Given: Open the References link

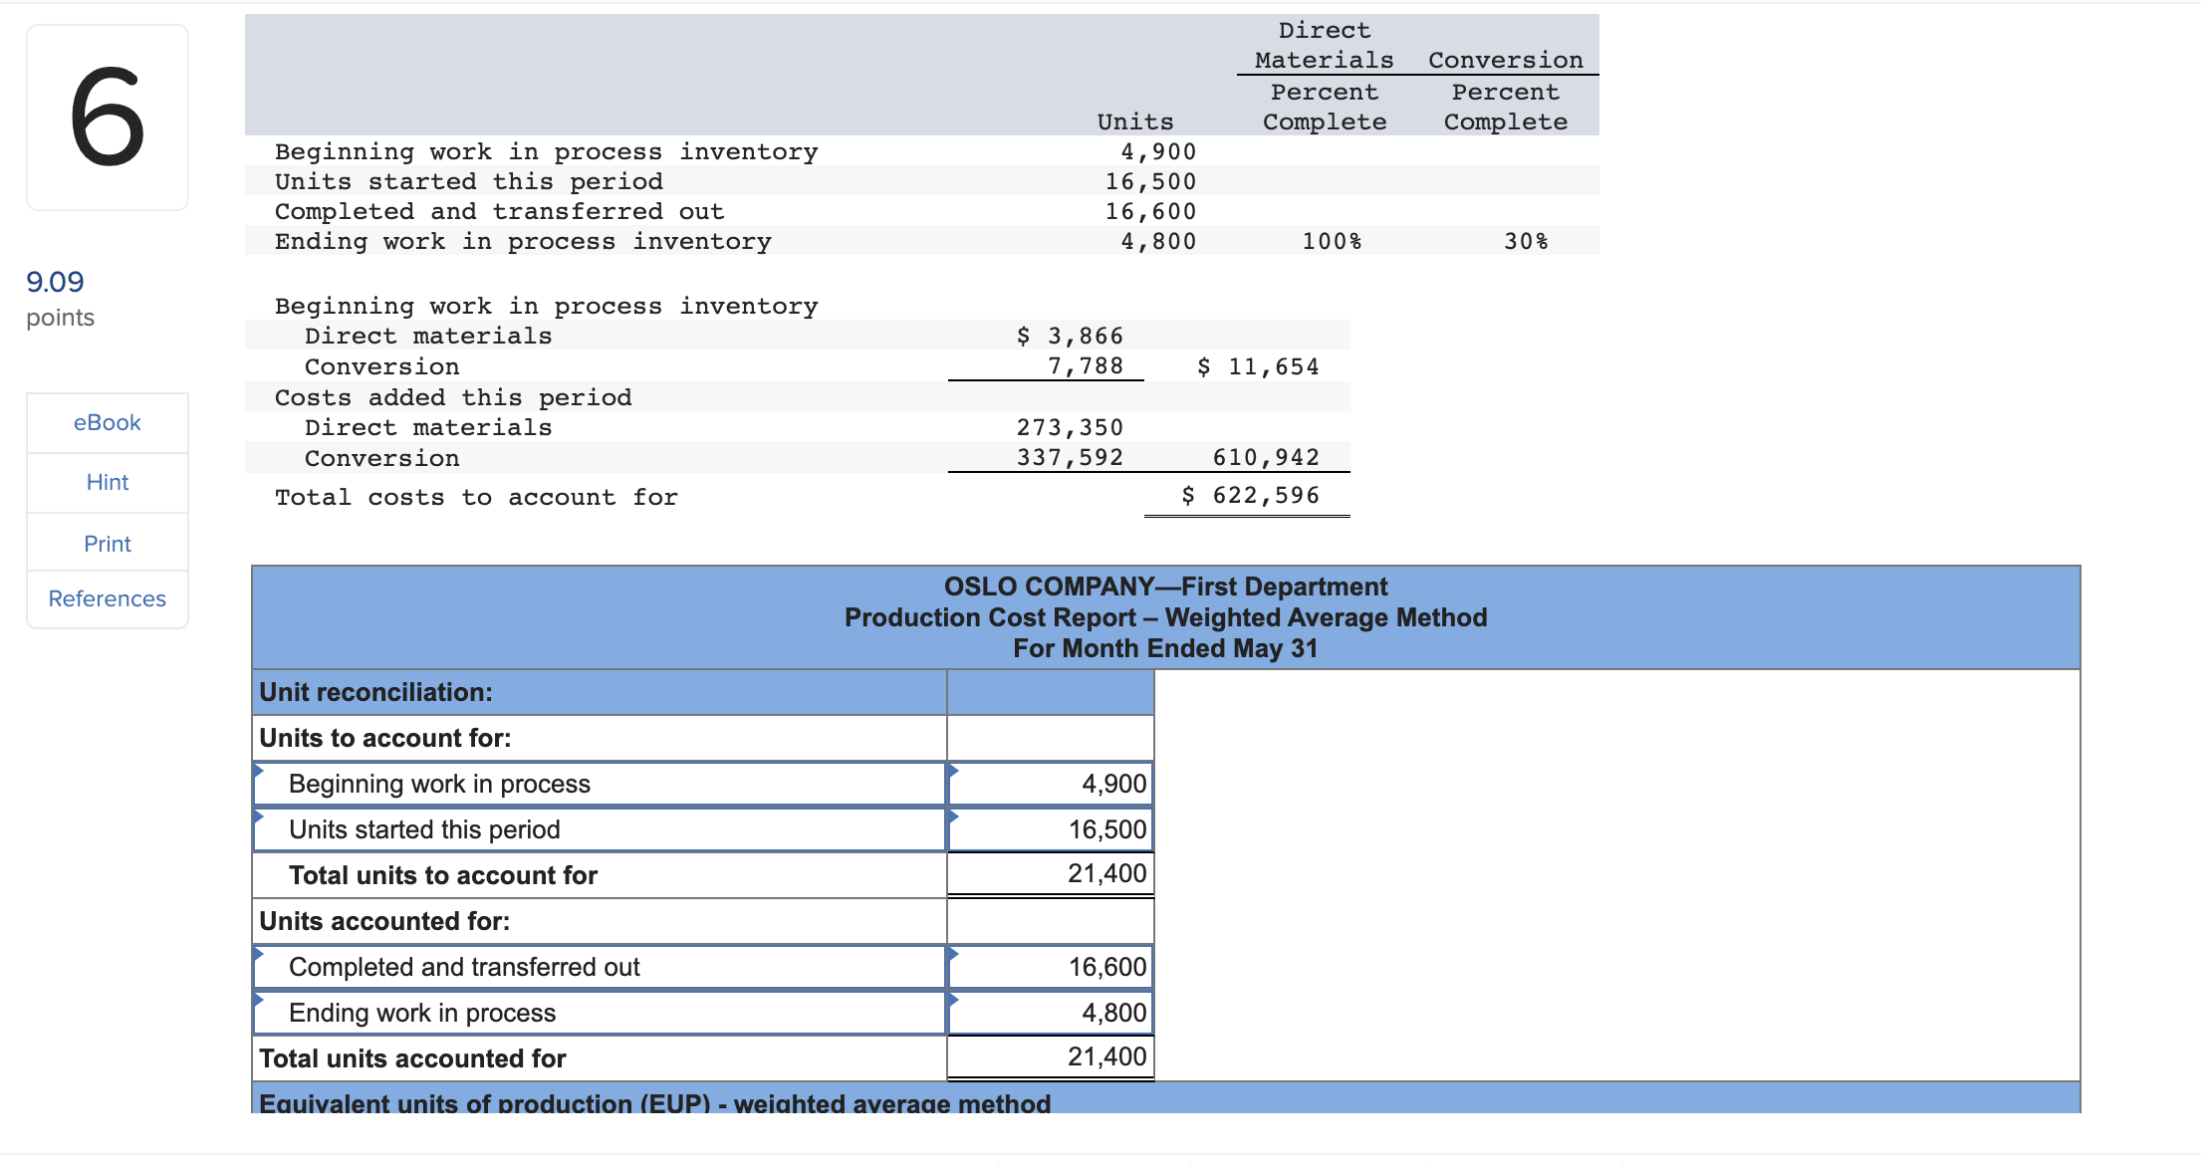Looking at the screenshot, I should pyautogui.click(x=107, y=598).
